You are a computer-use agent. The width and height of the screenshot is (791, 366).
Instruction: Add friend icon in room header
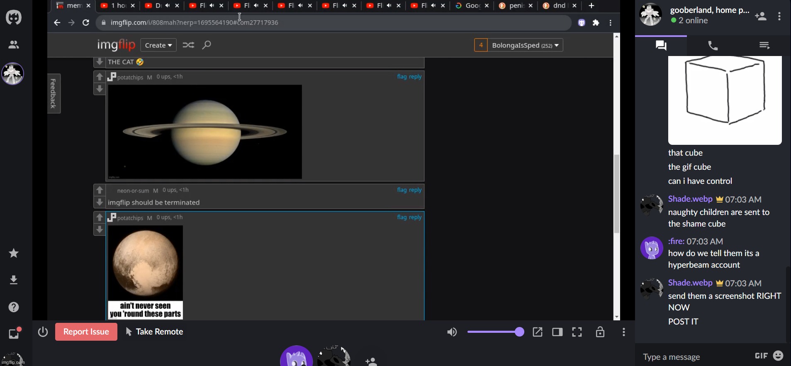[x=761, y=17]
